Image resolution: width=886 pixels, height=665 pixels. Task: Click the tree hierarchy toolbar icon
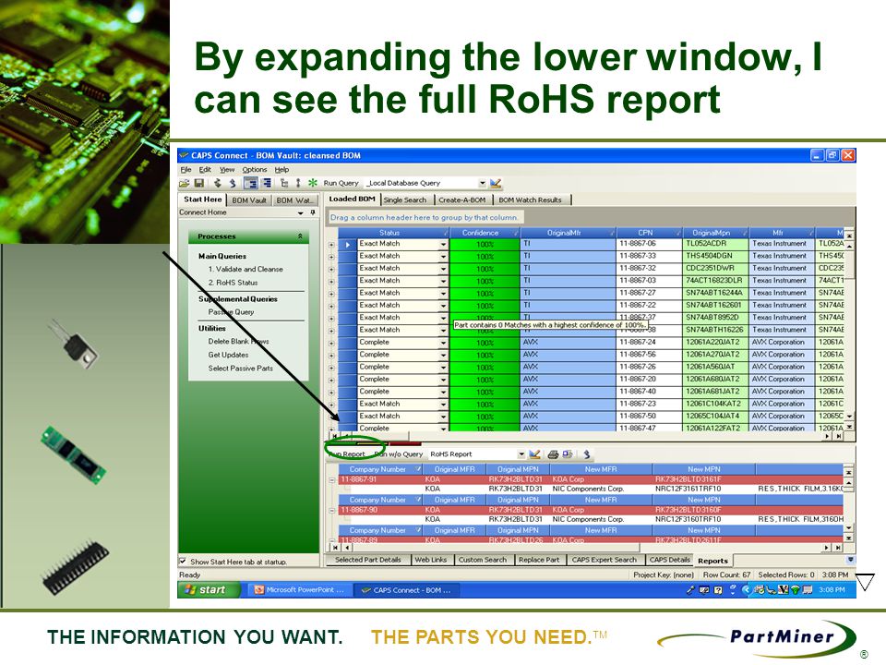click(283, 183)
